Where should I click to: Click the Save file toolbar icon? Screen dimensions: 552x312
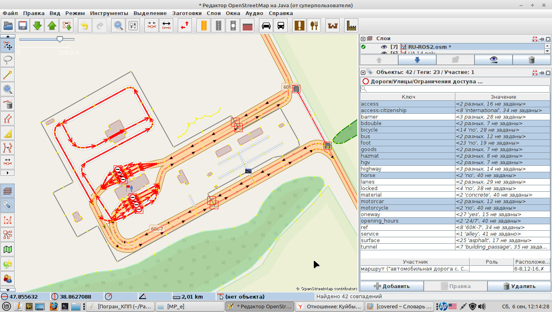tap(22, 26)
